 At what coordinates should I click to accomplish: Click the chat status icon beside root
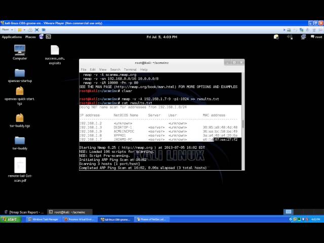(312, 37)
